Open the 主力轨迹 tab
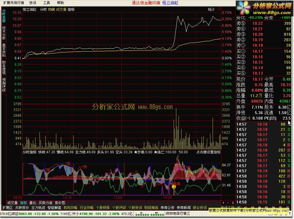 point(38,207)
